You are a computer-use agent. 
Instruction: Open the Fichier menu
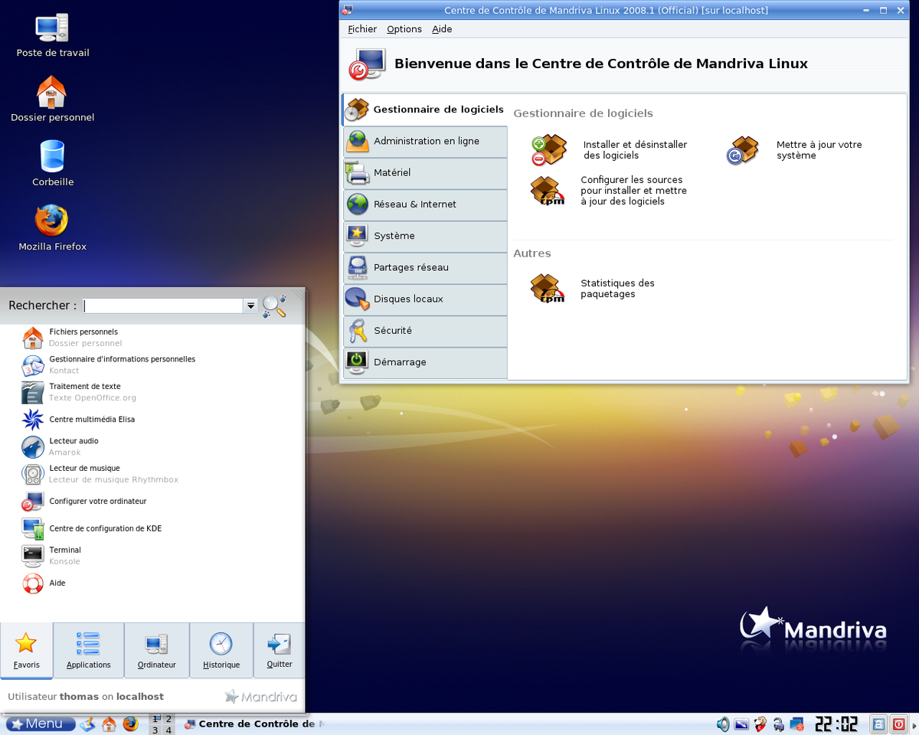tap(361, 29)
